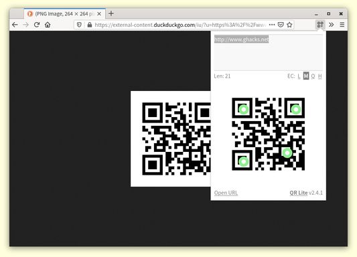Open page actions three-dot menu

point(272,25)
